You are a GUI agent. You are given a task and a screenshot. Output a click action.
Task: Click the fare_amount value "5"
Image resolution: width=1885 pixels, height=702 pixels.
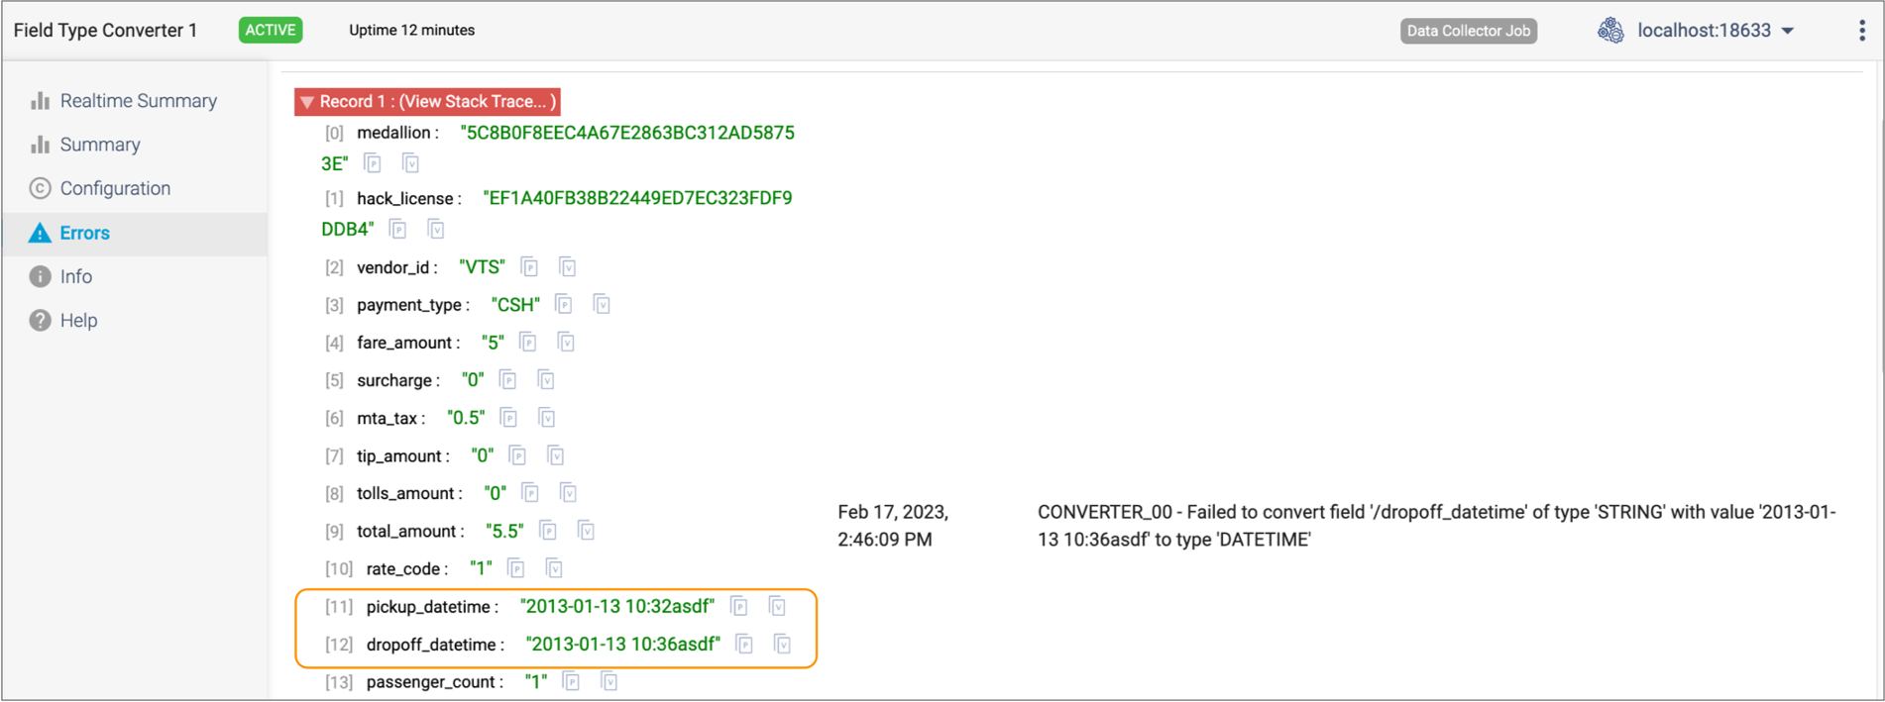pos(493,343)
